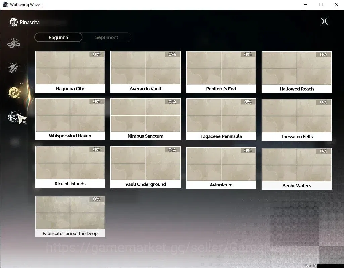Image resolution: width=344 pixels, height=268 pixels.
Task: Close the map exploration panel with the X icon
Action: pos(324,21)
